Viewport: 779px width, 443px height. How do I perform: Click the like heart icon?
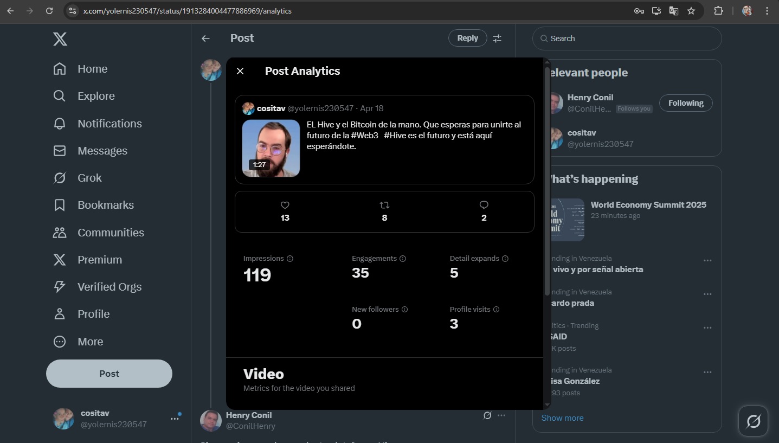[x=285, y=205]
